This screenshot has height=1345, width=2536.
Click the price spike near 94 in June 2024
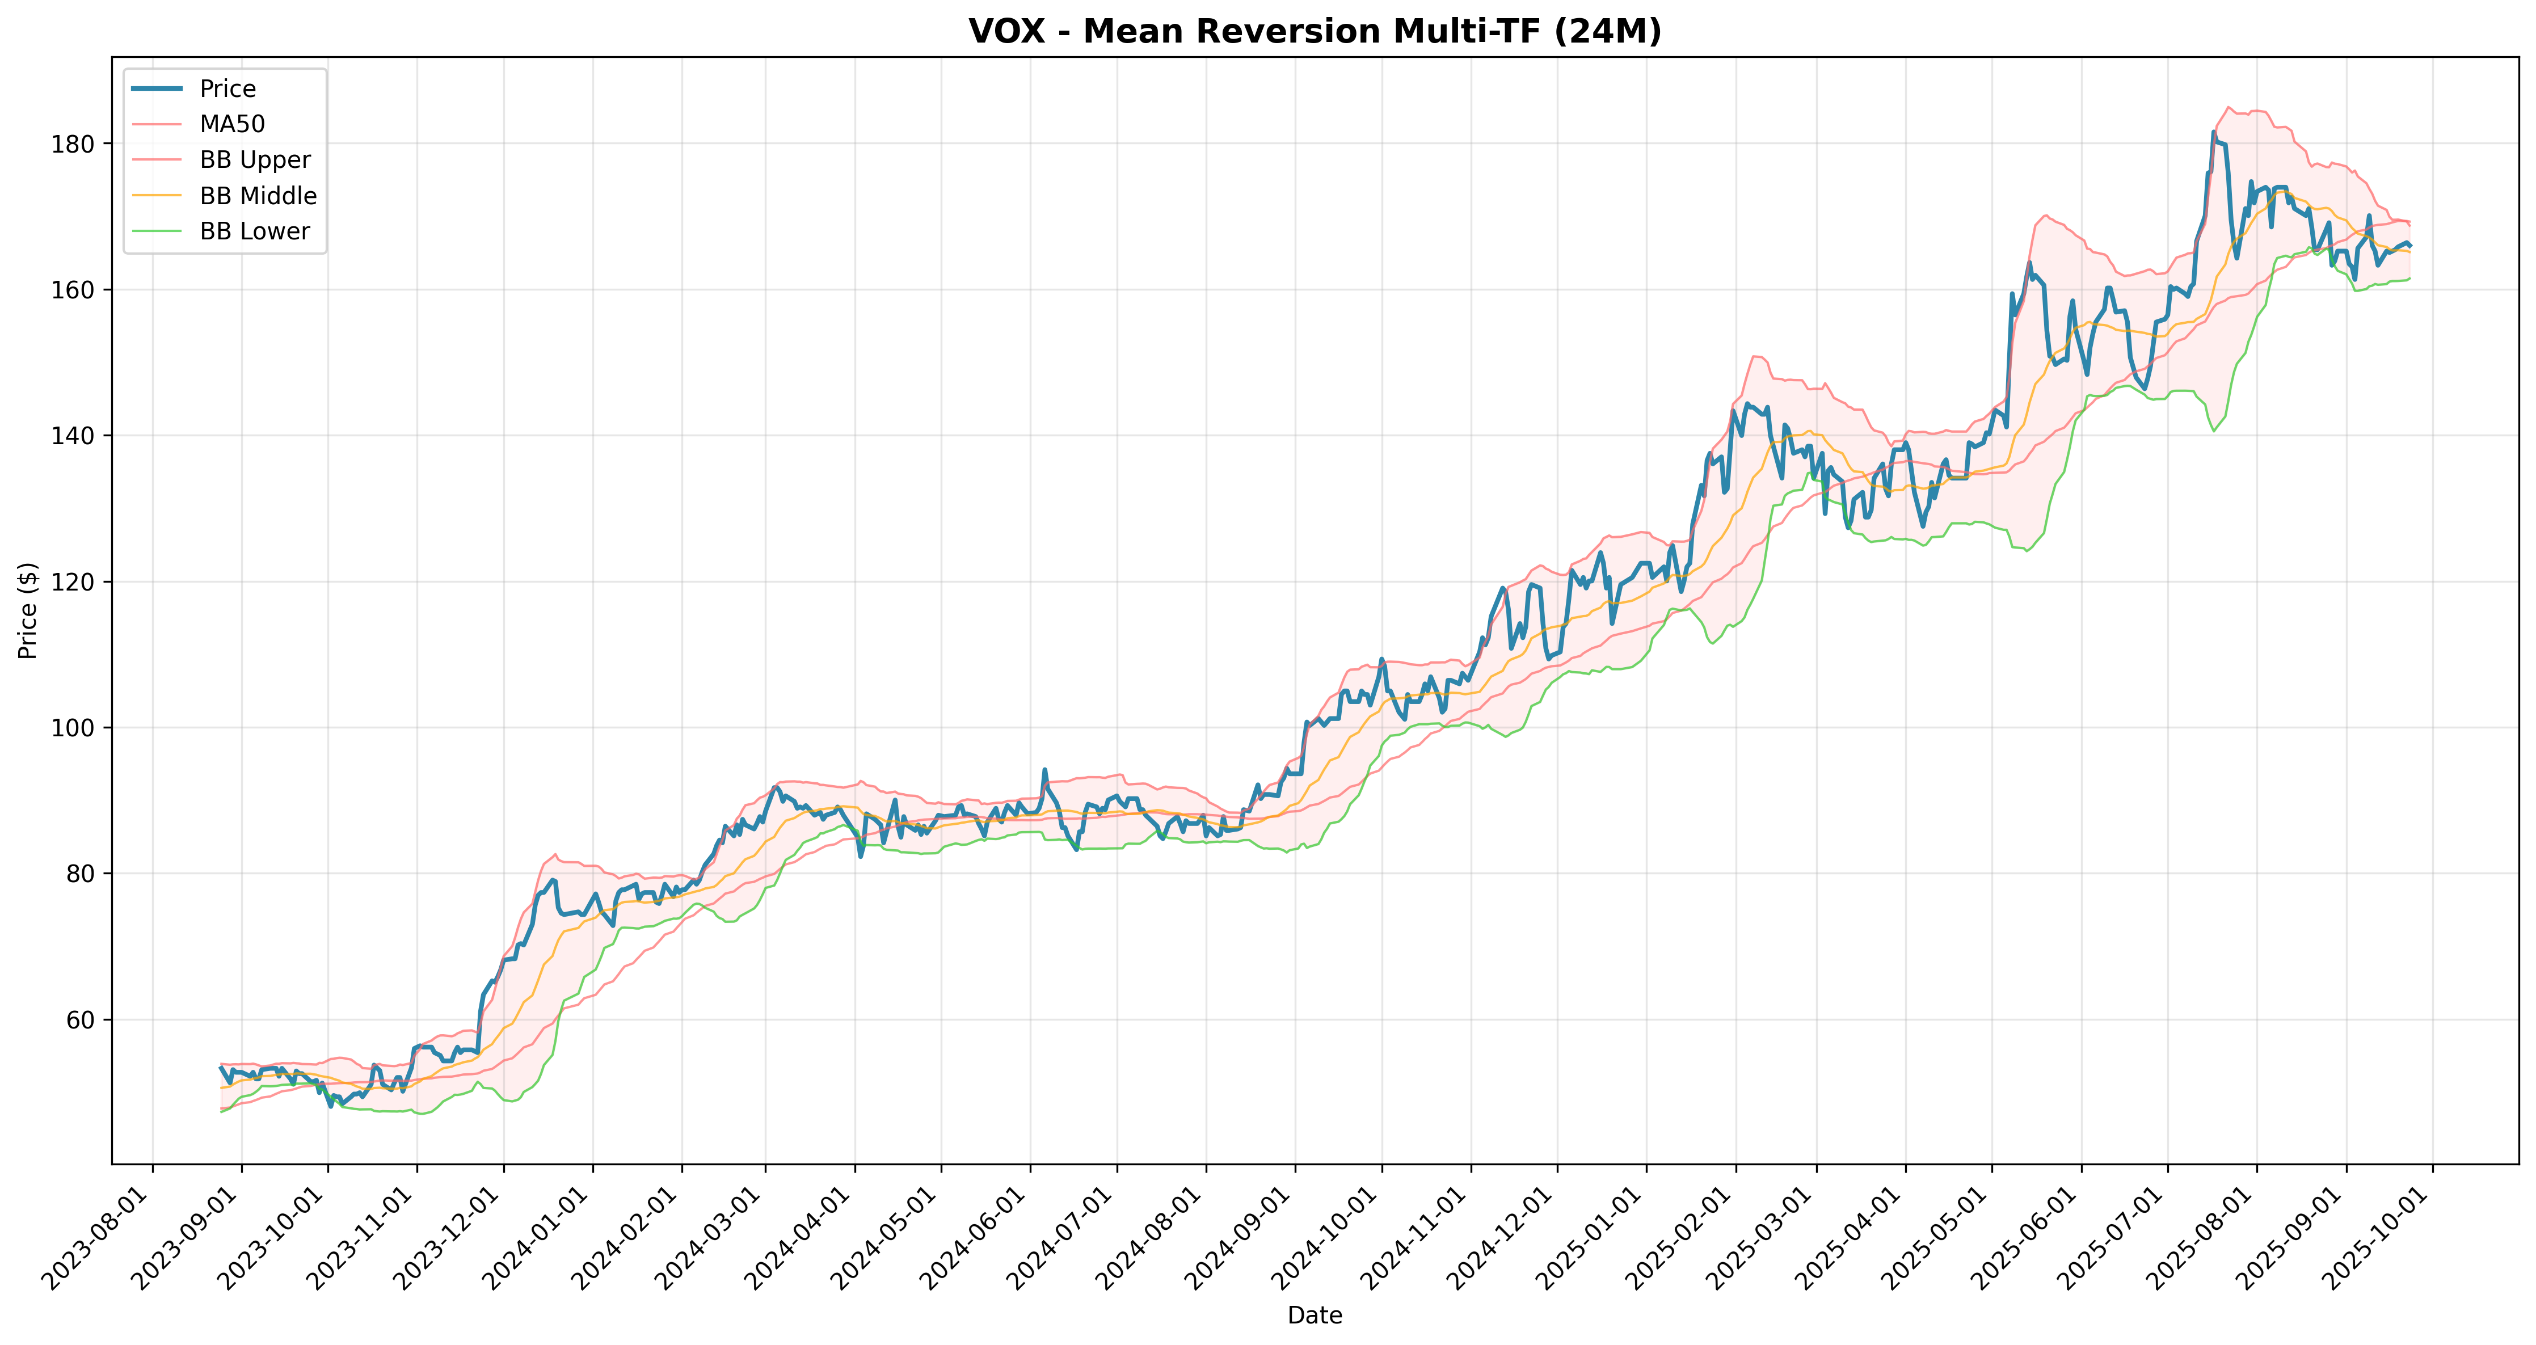coord(1044,770)
